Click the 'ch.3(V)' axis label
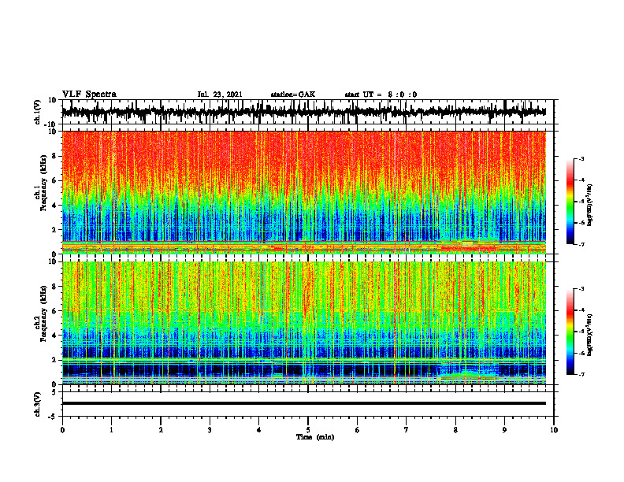 click(x=38, y=404)
